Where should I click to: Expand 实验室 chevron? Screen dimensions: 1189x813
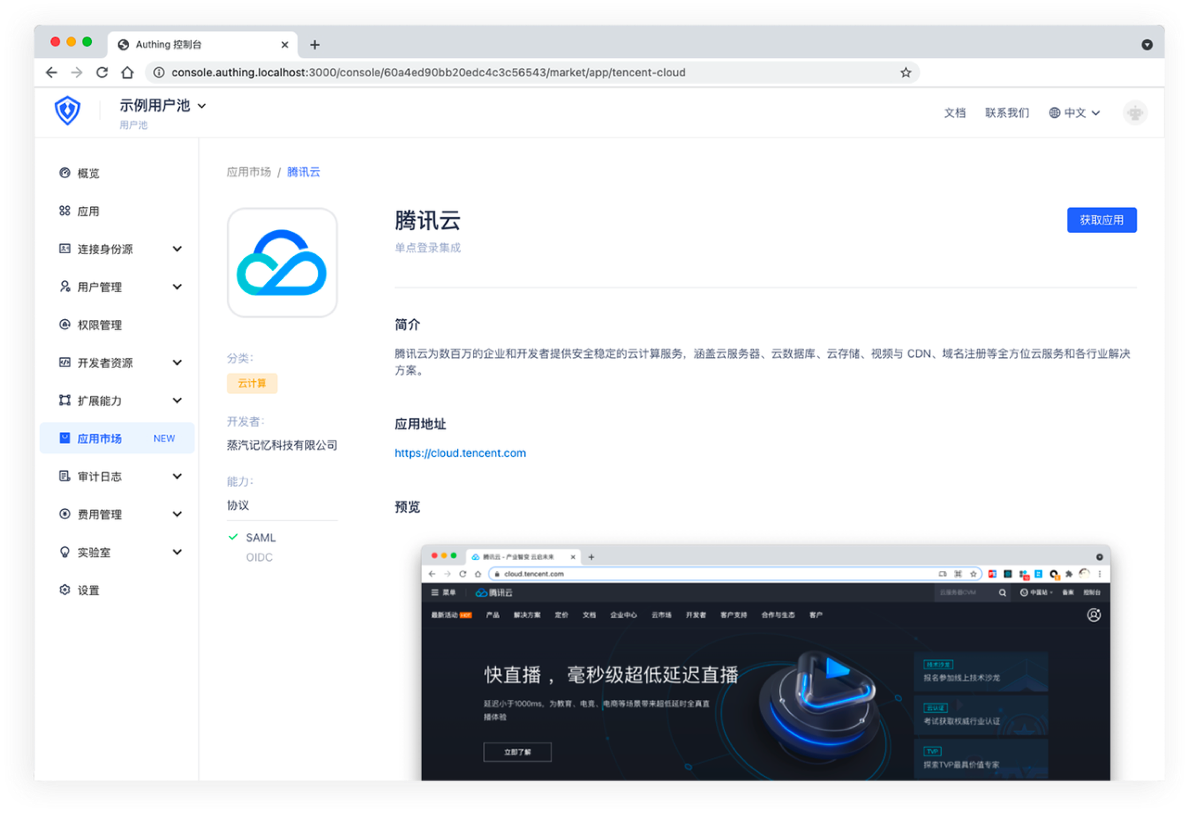click(x=177, y=552)
